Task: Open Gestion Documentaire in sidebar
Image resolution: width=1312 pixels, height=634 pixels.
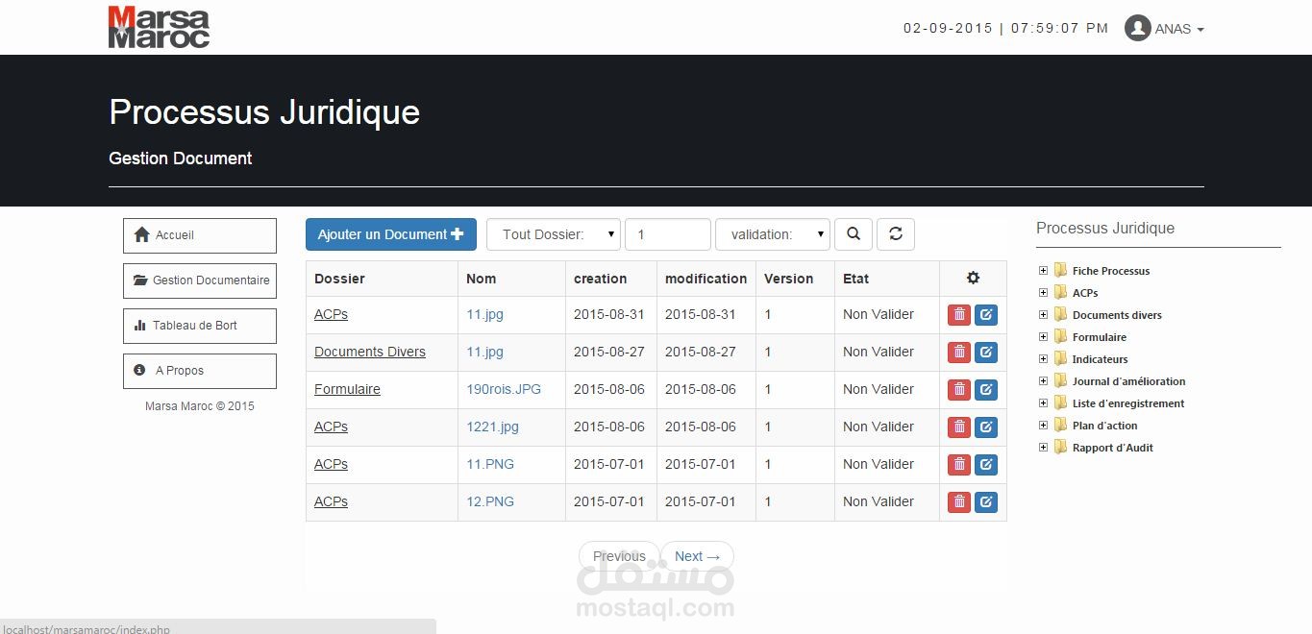Action: 200,280
